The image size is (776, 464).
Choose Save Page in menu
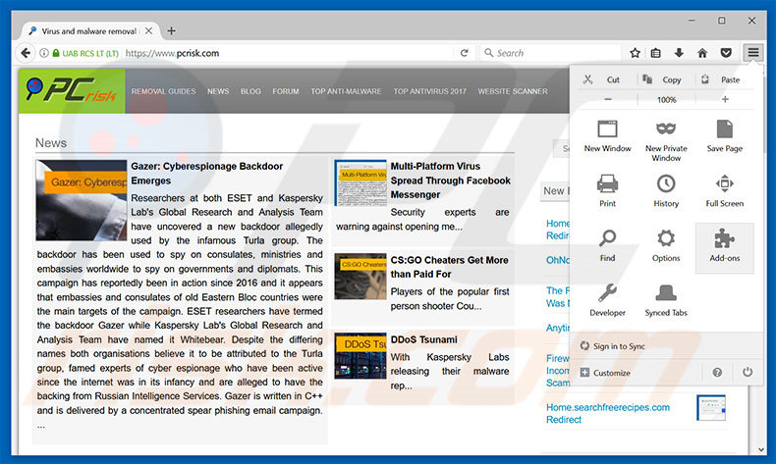(x=725, y=136)
